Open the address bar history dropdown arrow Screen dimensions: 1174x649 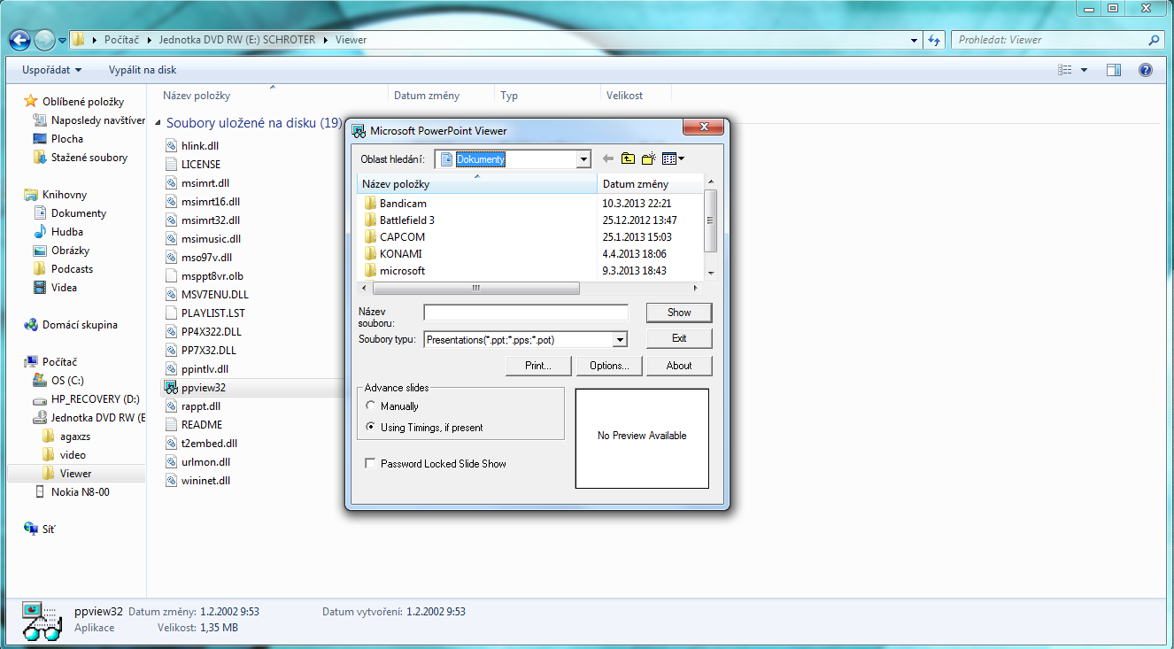[x=914, y=40]
